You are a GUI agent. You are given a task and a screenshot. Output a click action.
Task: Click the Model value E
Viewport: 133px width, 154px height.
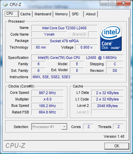coord(77,64)
